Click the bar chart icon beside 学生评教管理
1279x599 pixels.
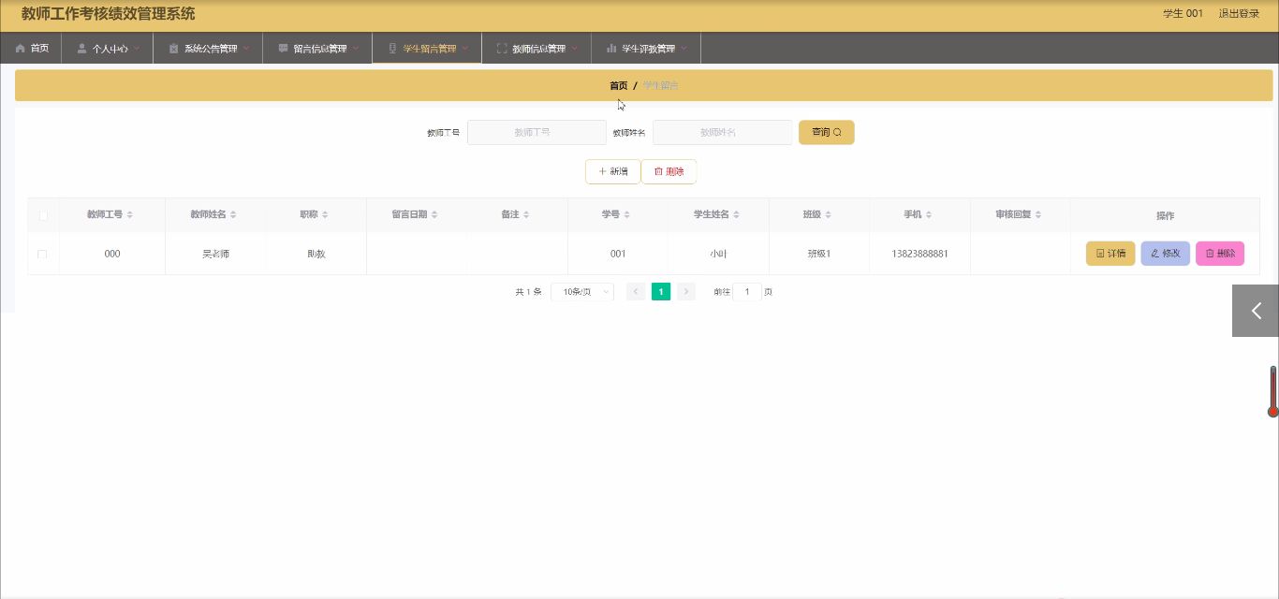611,48
